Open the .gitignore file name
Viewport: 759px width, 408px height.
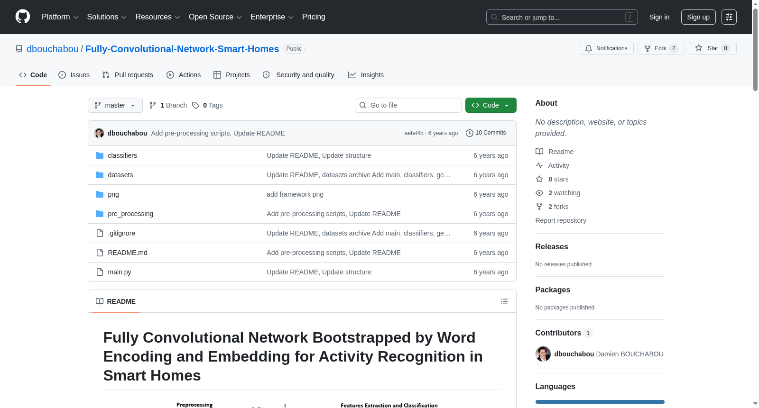[121, 233]
